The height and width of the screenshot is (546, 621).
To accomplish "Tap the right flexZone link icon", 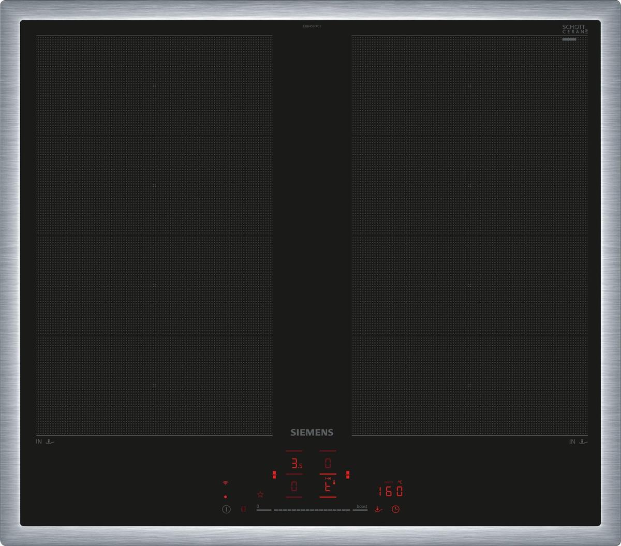I will 348,474.
